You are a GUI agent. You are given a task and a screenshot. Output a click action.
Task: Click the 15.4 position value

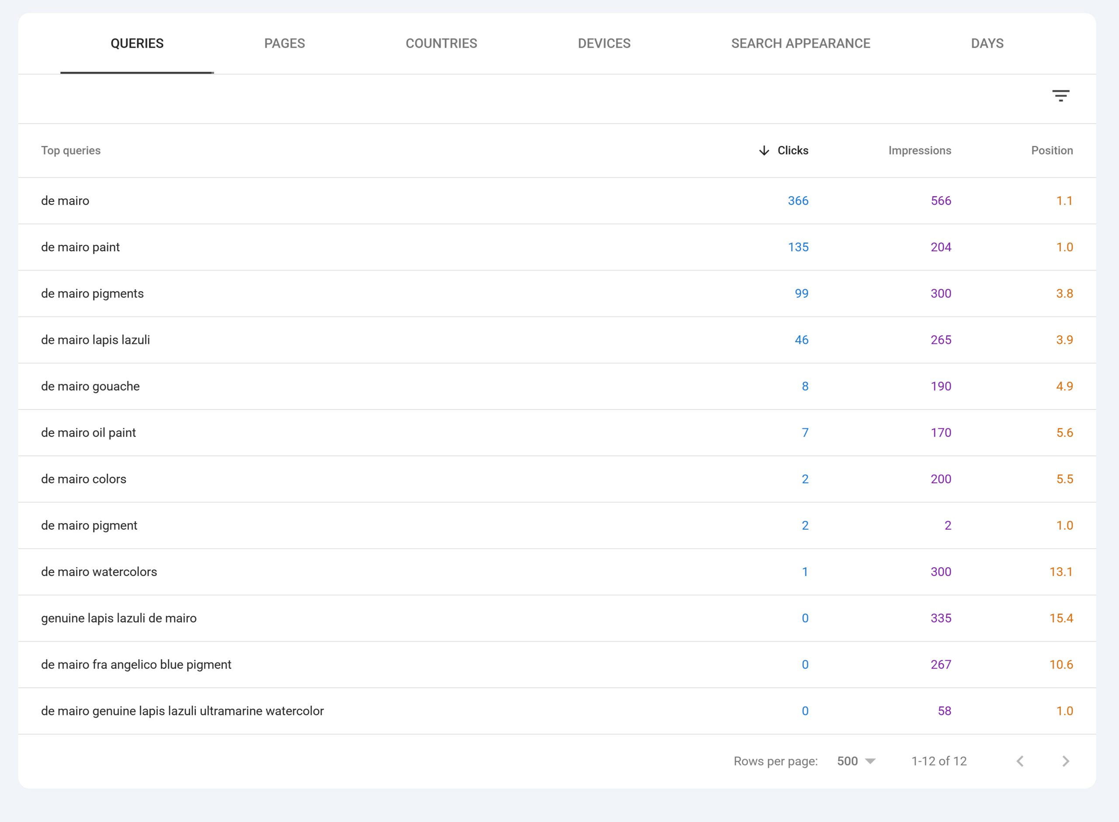[x=1061, y=618]
